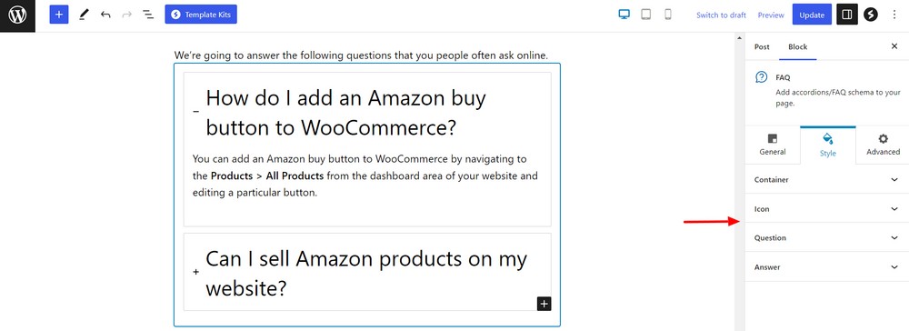Viewport: 909px width, 331px height.
Task: Click the Update button
Action: (812, 15)
